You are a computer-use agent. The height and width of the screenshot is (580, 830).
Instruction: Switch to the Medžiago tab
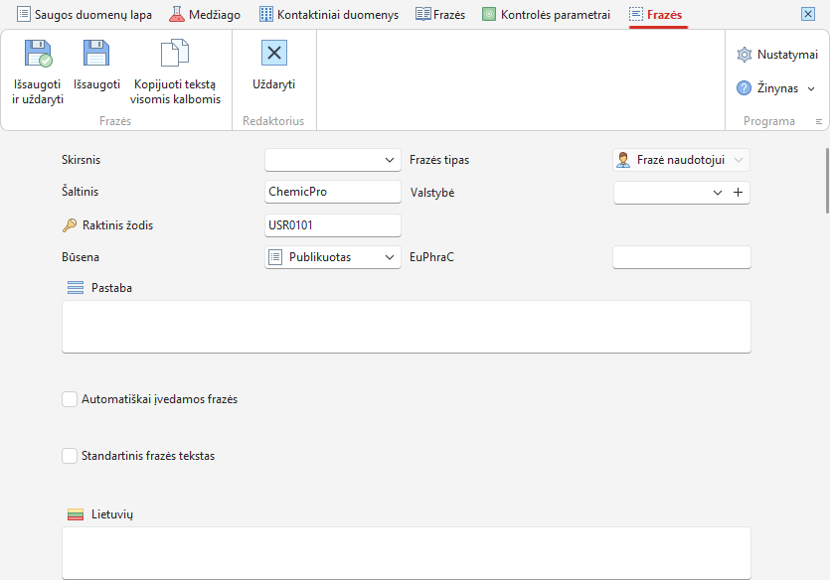pyautogui.click(x=205, y=14)
